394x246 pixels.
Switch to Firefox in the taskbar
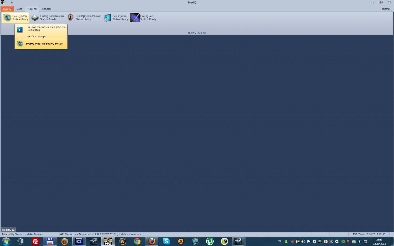pyautogui.click(x=152, y=241)
